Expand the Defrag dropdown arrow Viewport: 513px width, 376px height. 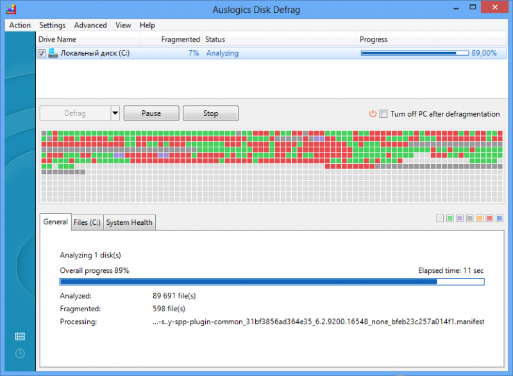pyautogui.click(x=115, y=113)
